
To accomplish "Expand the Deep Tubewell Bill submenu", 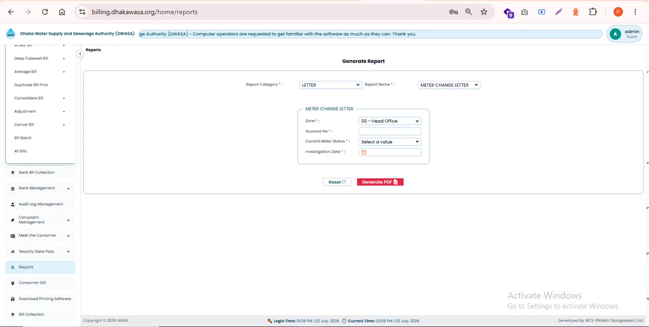I will (40, 58).
